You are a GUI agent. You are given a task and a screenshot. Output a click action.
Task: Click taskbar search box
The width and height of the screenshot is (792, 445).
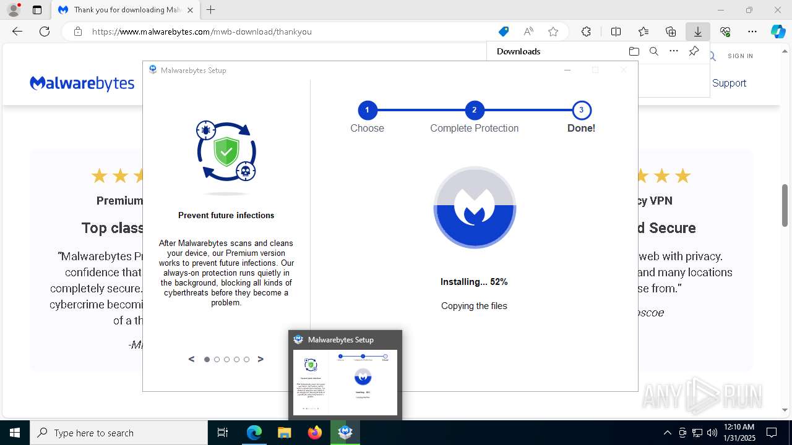[119, 433]
